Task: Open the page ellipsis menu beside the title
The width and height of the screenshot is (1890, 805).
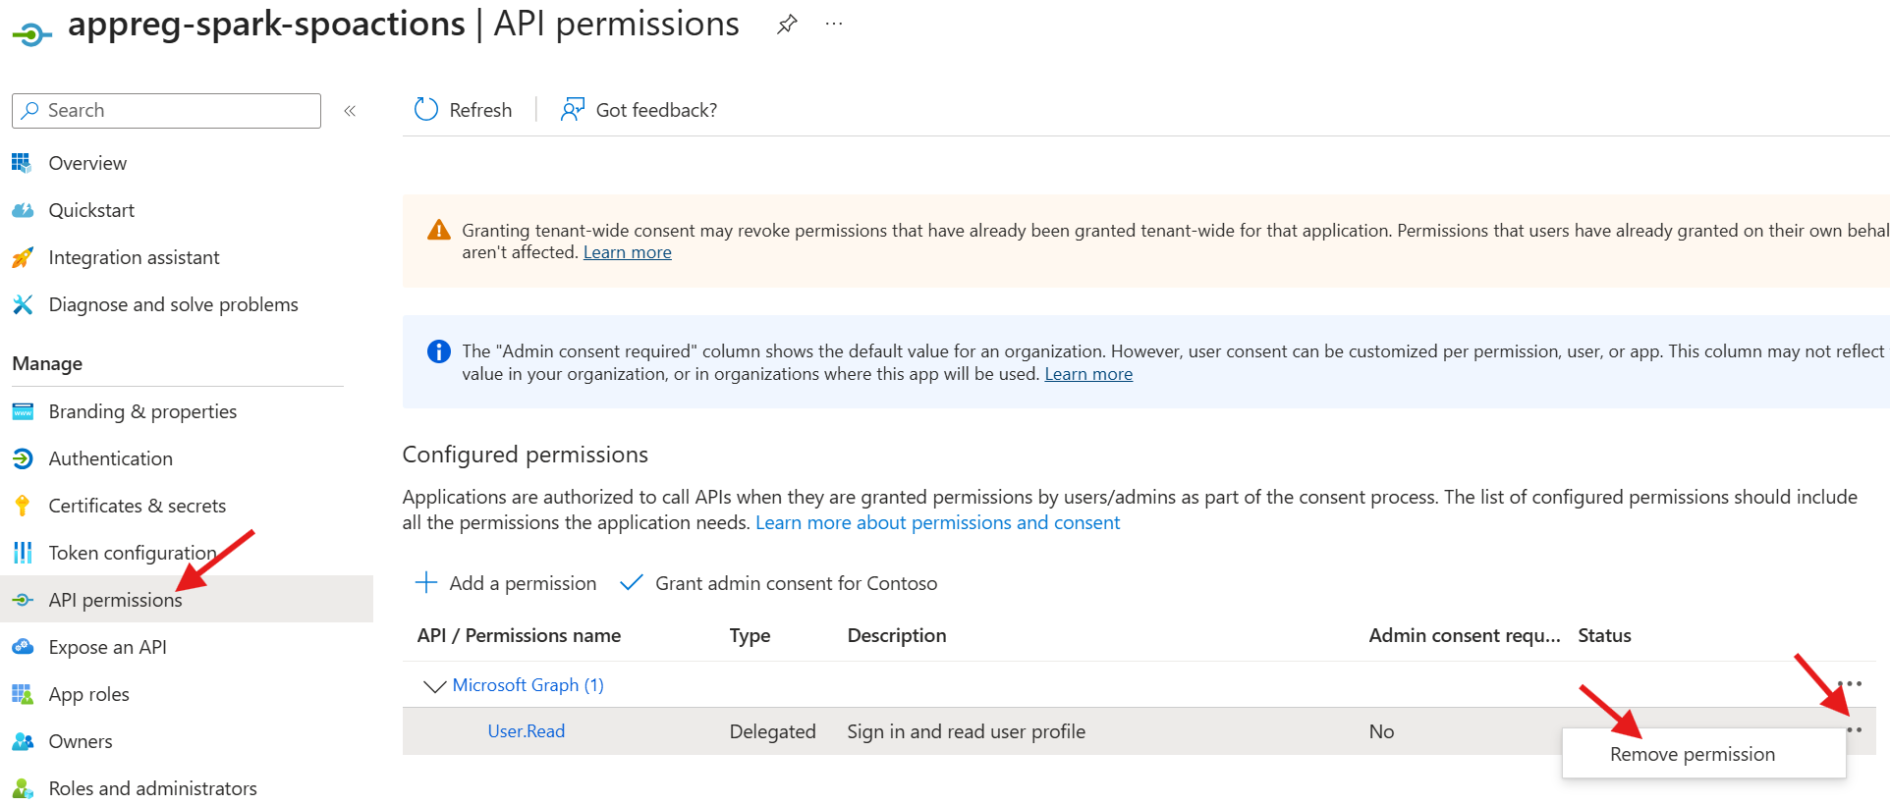Action: pos(833,25)
